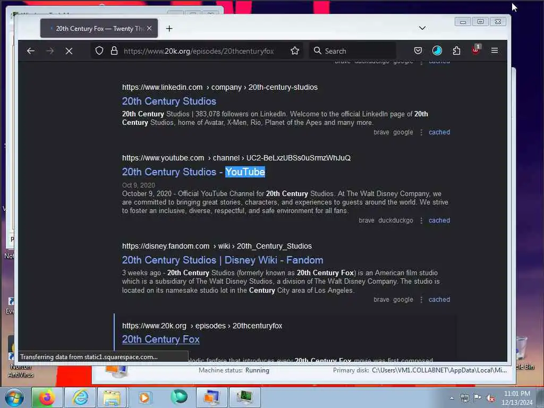Click https://www.linkedin.com result URL text

[162, 88]
